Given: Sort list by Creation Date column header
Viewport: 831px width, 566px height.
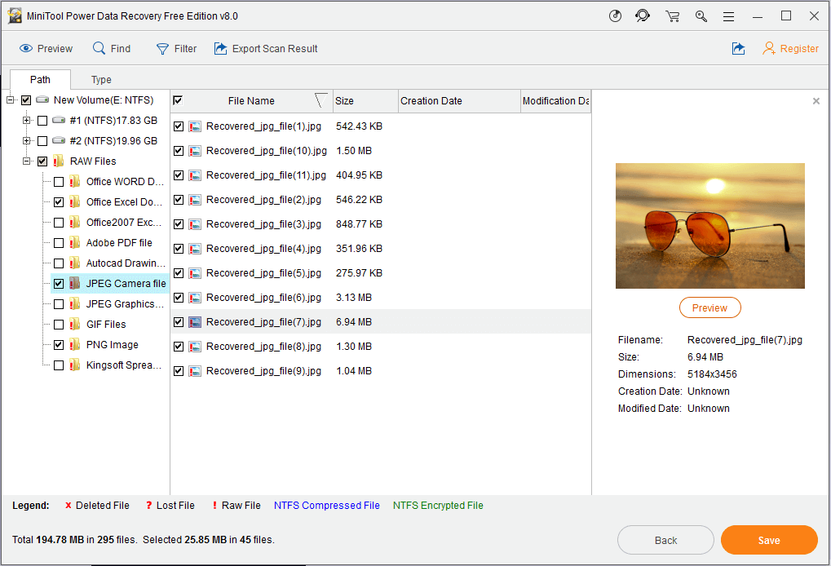Looking at the screenshot, I should point(459,100).
